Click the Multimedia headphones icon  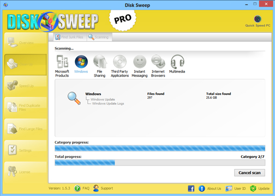click(x=177, y=62)
